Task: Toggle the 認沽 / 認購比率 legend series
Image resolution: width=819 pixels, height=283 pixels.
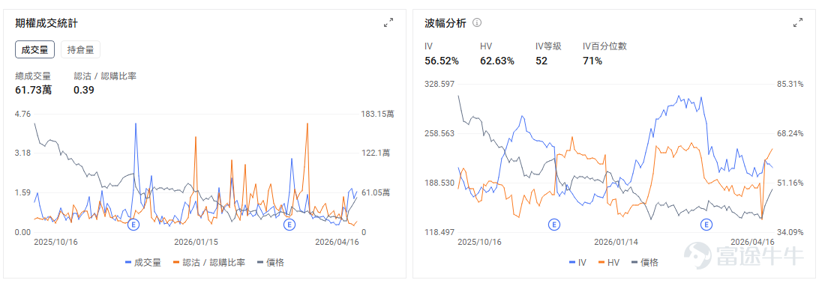Action: 209,262
